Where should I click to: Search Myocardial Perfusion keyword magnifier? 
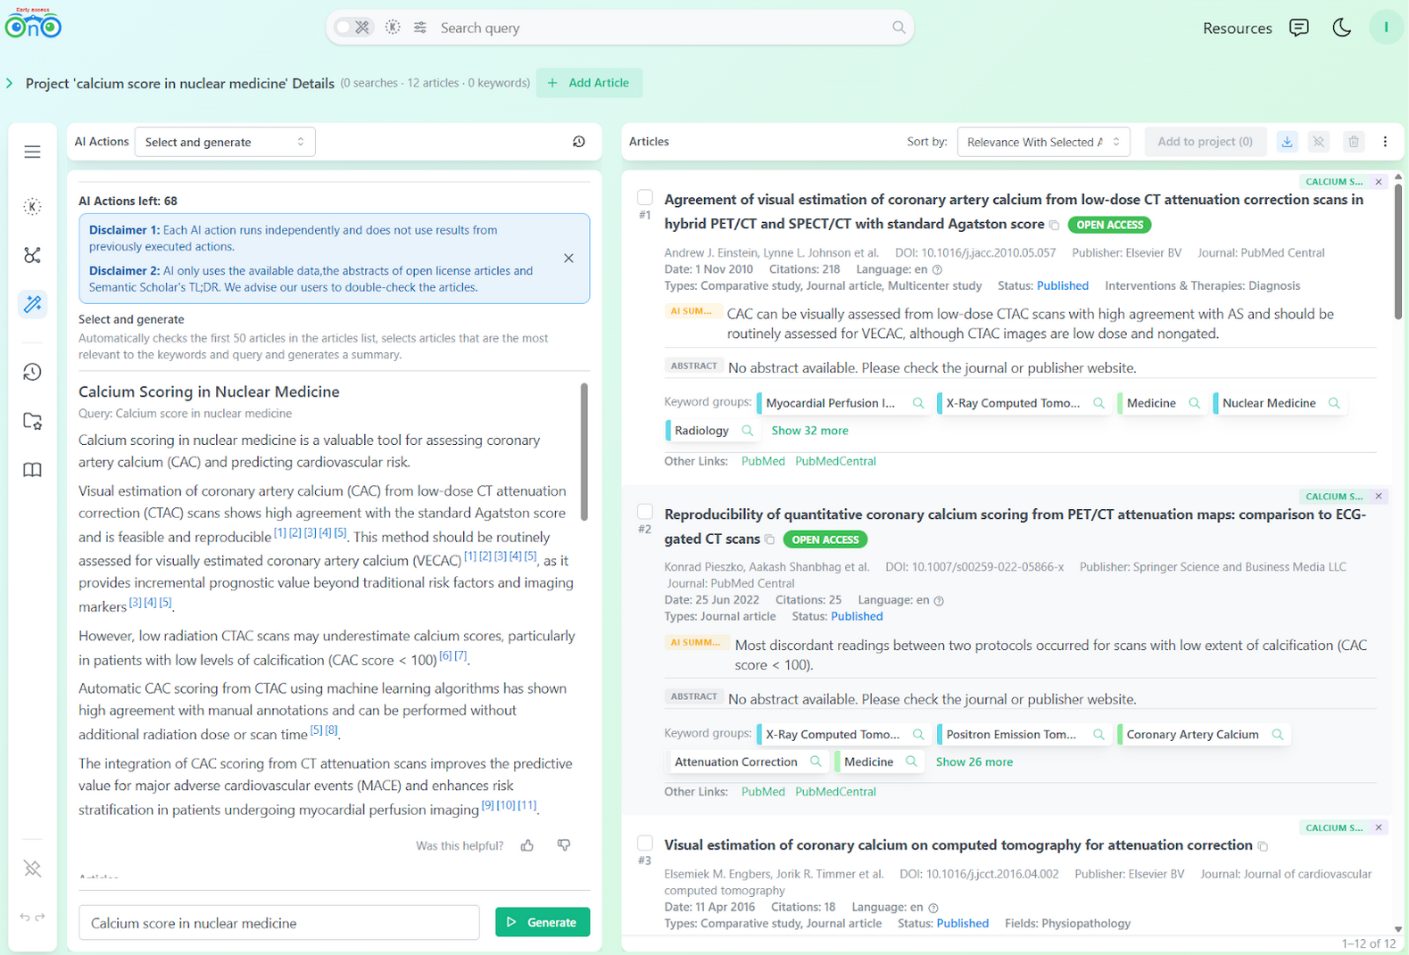click(x=918, y=404)
